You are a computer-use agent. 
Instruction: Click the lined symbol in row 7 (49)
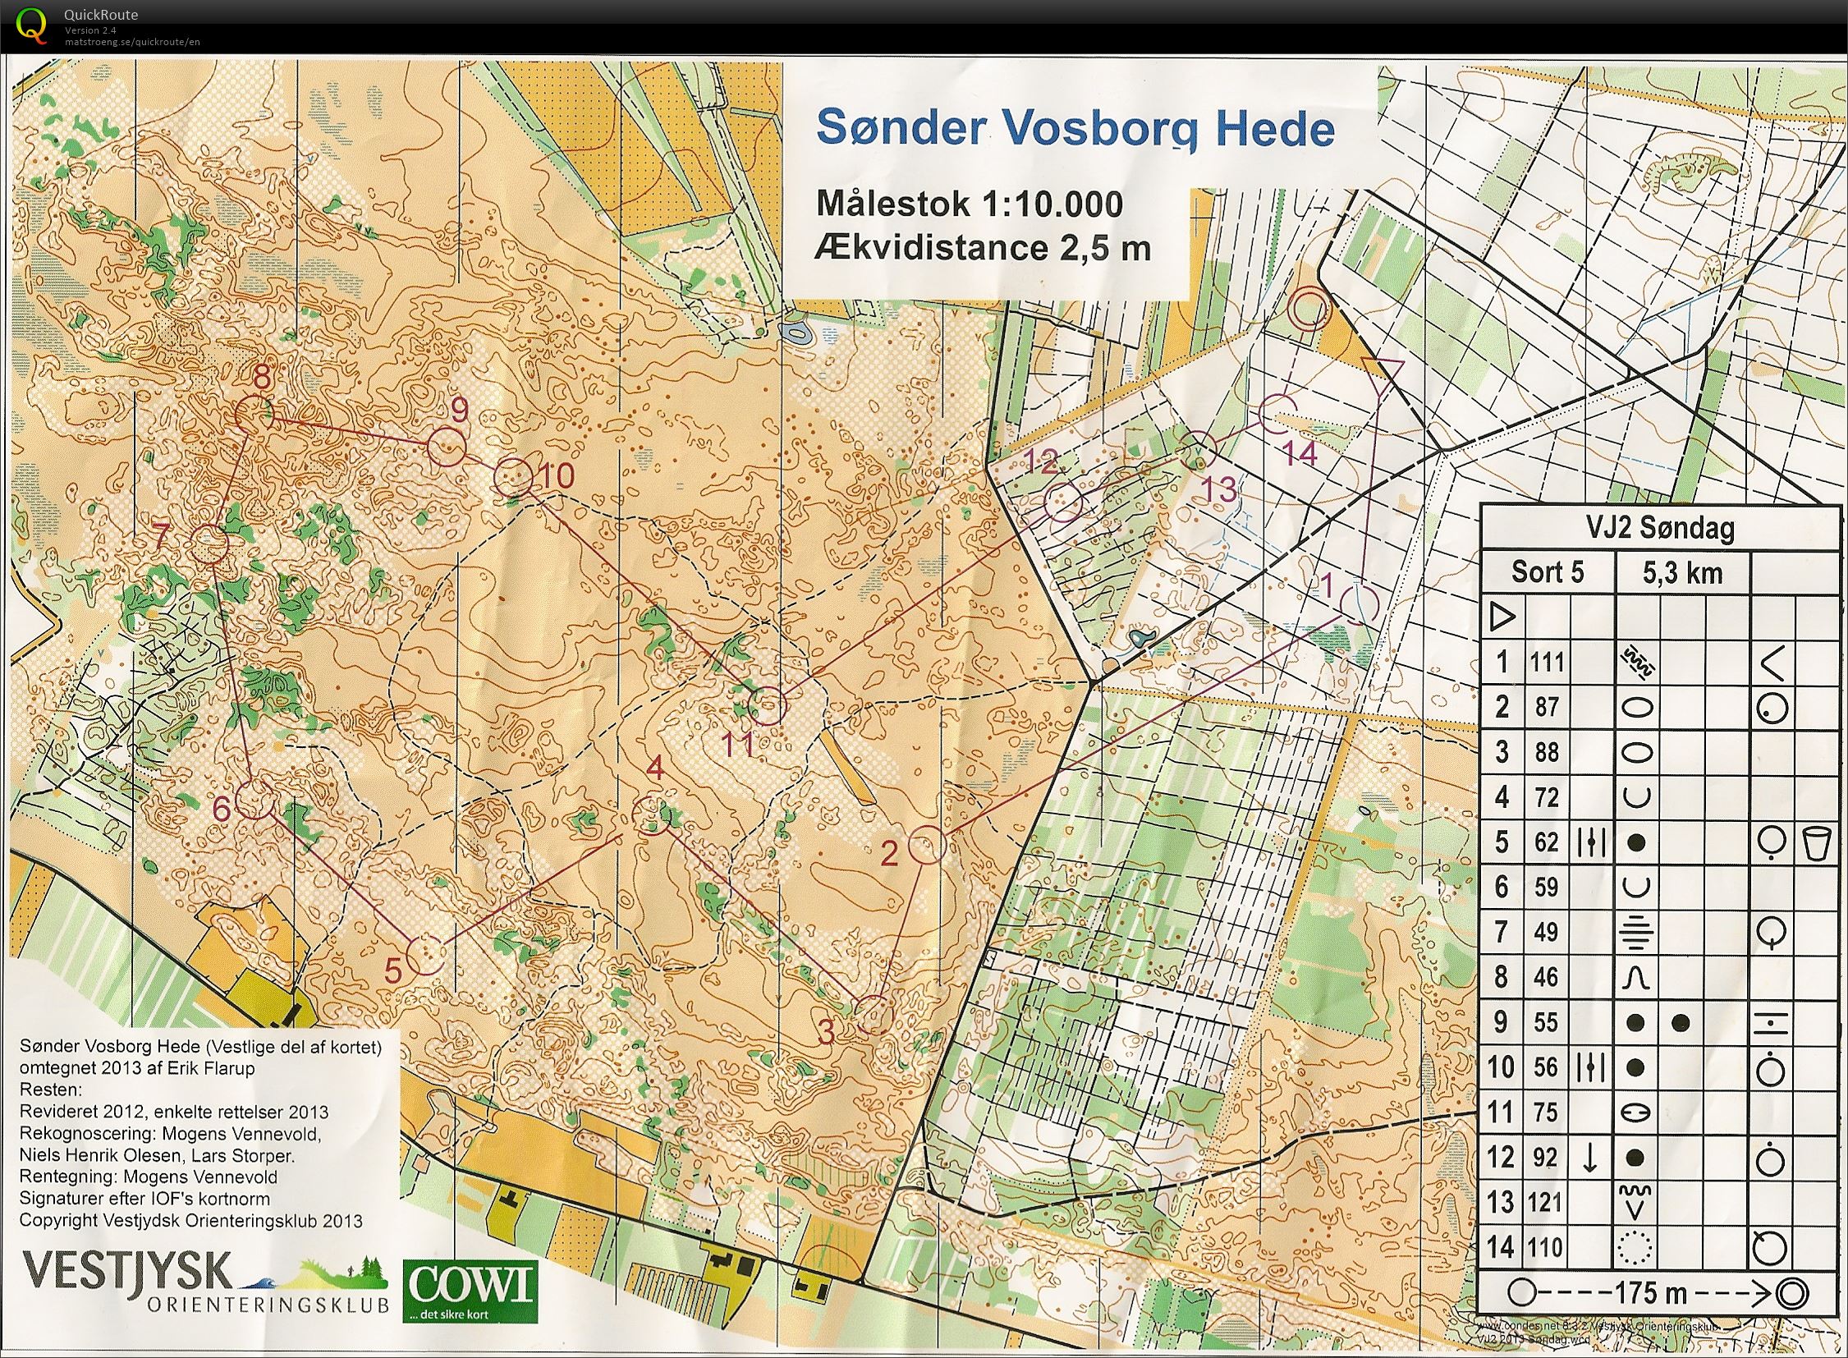[1637, 932]
